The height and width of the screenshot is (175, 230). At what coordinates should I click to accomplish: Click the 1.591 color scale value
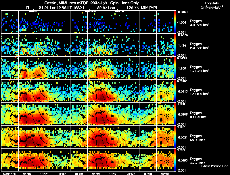[x=181, y=150]
